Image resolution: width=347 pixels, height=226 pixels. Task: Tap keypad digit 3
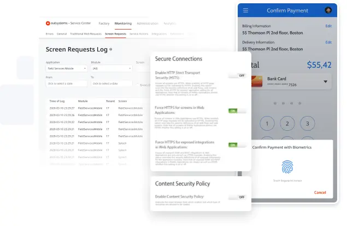coord(308,124)
